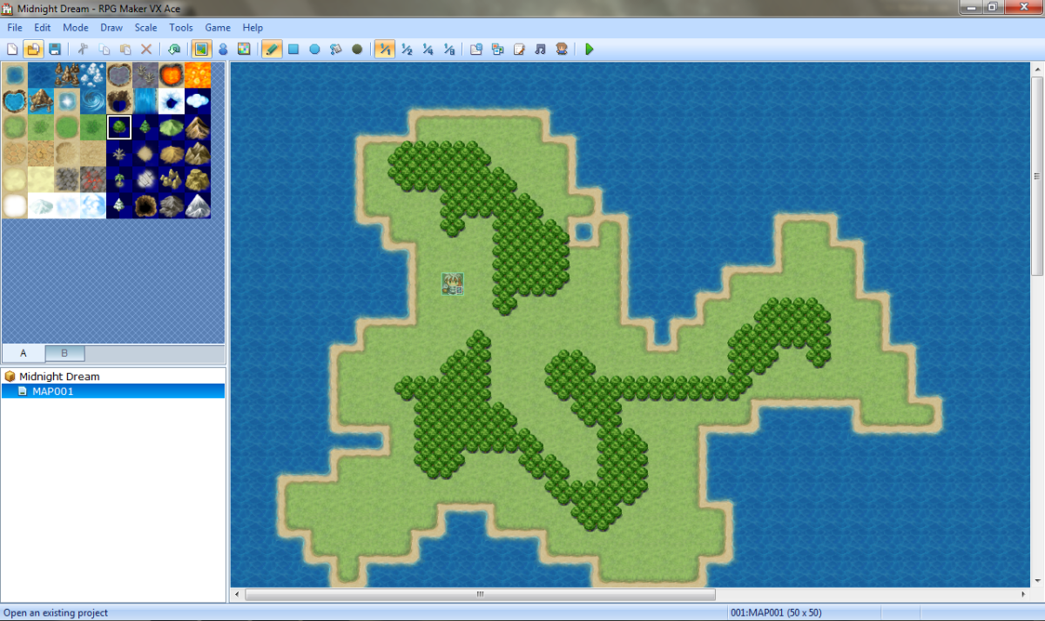
Task: Switch to Region editing mode
Action: tap(244, 50)
